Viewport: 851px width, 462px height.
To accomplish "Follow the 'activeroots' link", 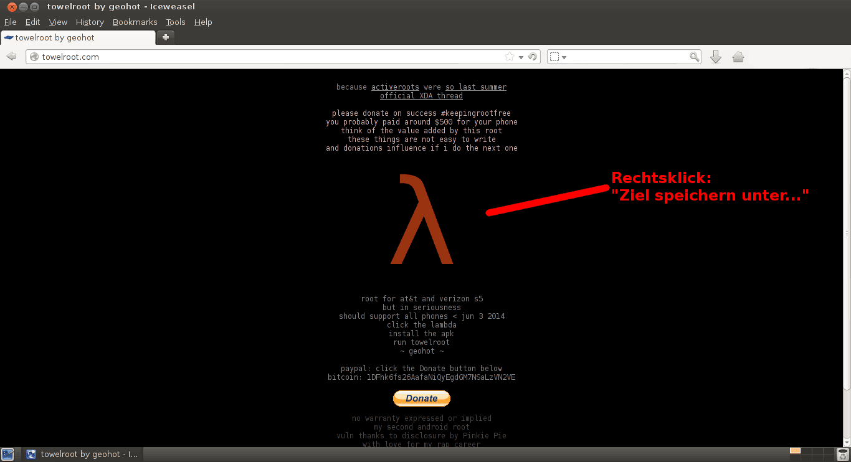I will tap(395, 87).
